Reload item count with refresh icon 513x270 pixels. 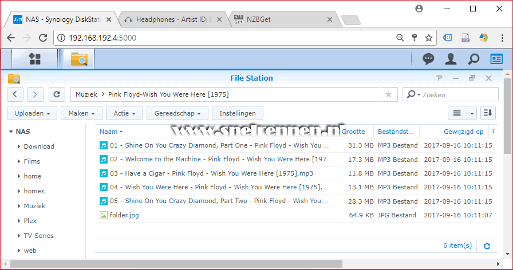point(487,246)
